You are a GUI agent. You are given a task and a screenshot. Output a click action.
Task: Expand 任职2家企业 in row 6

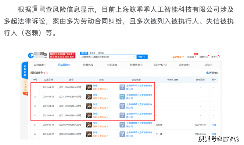tap(100, 136)
